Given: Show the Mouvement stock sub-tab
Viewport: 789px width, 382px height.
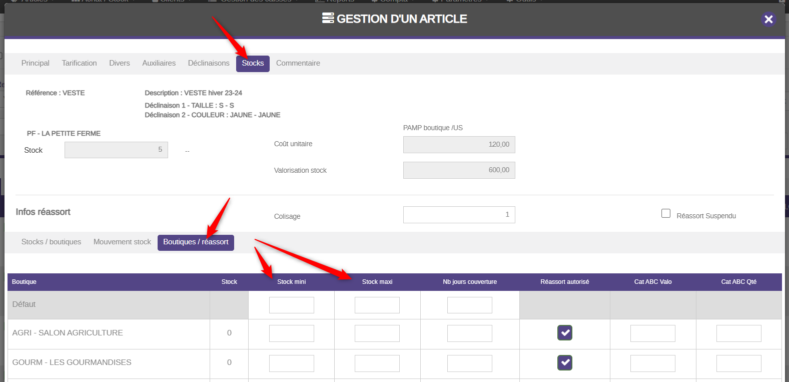Looking at the screenshot, I should (122, 242).
